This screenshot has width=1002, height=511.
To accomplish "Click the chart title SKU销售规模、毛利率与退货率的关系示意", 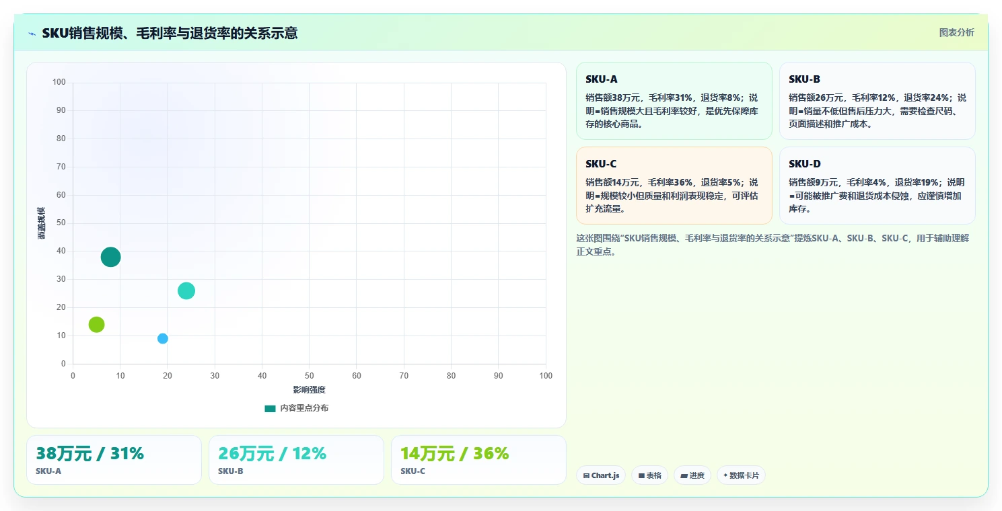I will click(x=170, y=33).
